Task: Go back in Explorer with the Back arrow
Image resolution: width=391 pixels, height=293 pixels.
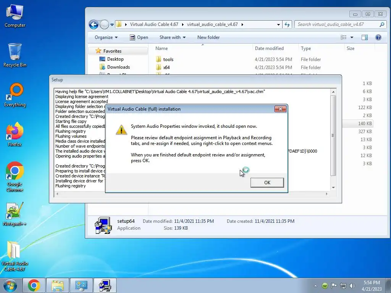Action: click(94, 24)
